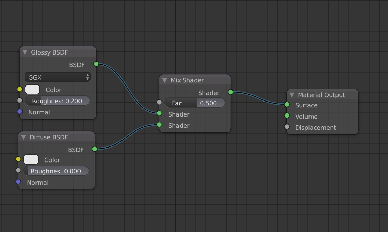The image size is (388, 232).
Task: Click the Roughness field on Diffuse BSDF
Action: pos(56,171)
